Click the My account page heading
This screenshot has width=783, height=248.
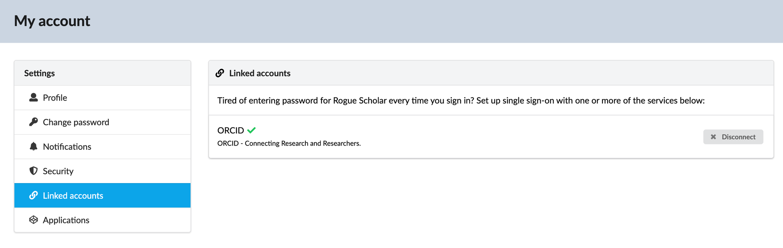(52, 21)
